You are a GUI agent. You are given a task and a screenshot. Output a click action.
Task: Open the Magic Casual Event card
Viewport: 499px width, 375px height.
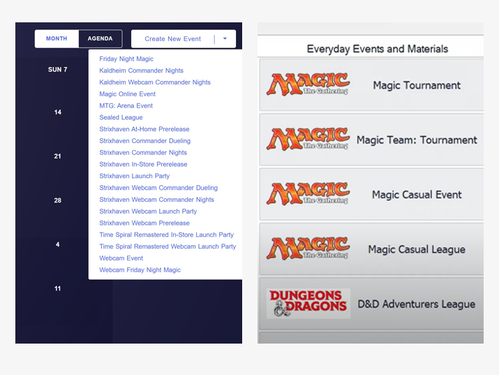371,194
